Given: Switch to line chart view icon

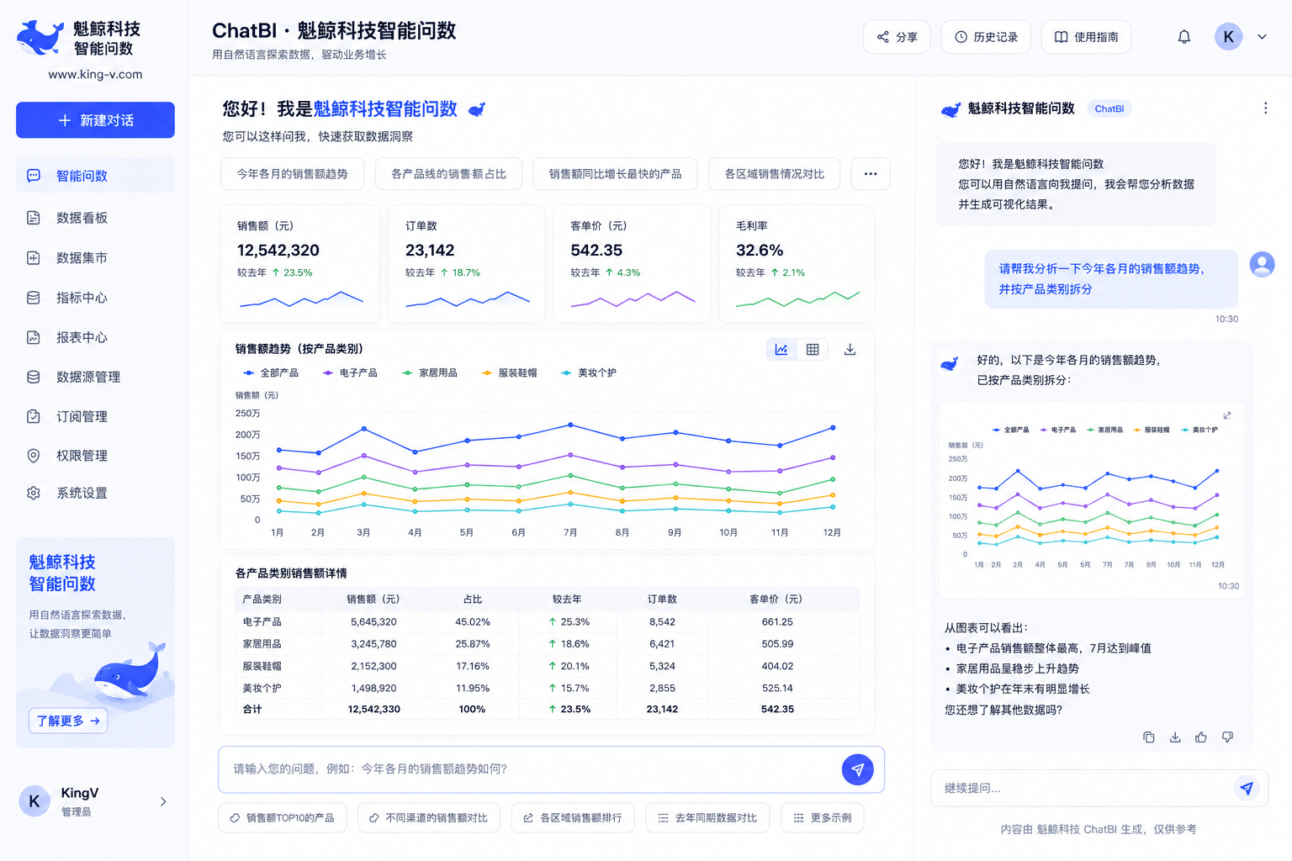Looking at the screenshot, I should click(781, 350).
